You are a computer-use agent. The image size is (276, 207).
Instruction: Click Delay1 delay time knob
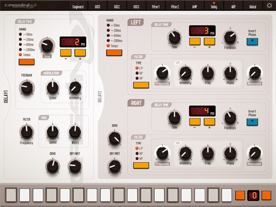click(47, 45)
